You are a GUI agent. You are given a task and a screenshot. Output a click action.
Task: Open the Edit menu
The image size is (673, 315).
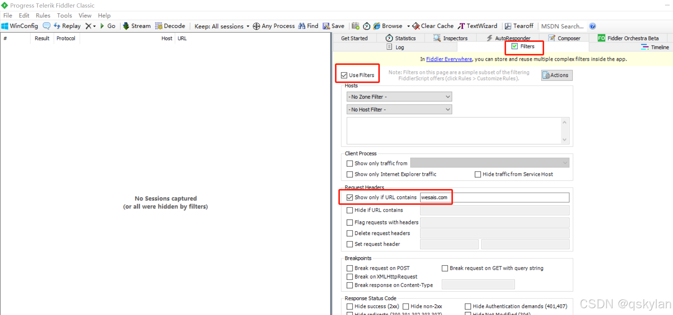24,15
